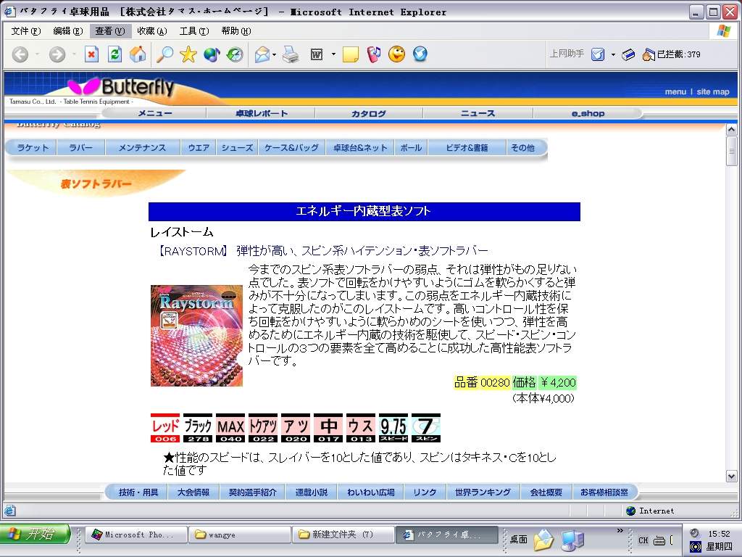The width and height of the screenshot is (742, 557).
Task: Open the 帮助(H) menu
Action: coord(236,31)
